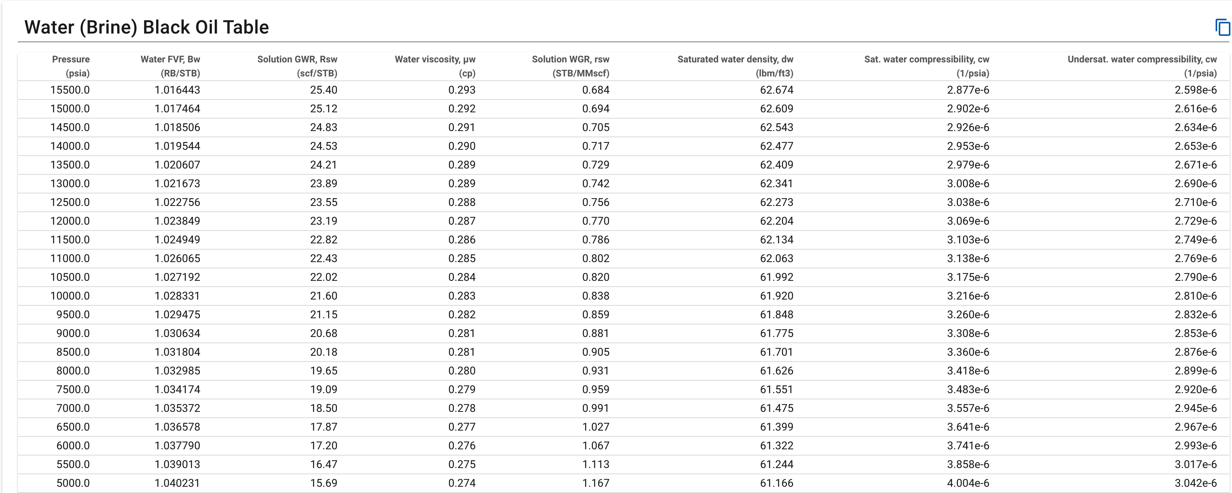
Task: Click the copy table icon
Action: (1222, 27)
